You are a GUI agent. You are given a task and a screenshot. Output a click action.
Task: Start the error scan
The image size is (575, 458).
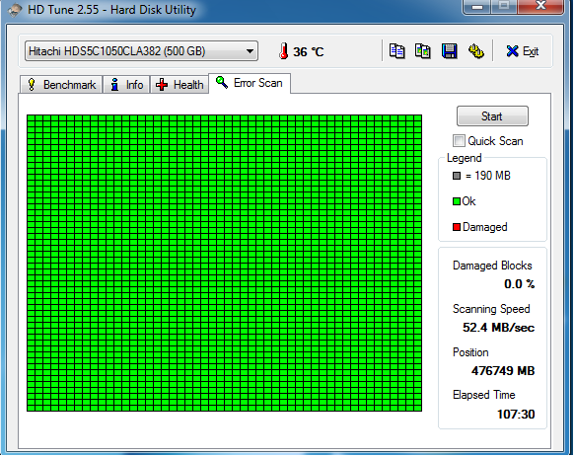[492, 116]
